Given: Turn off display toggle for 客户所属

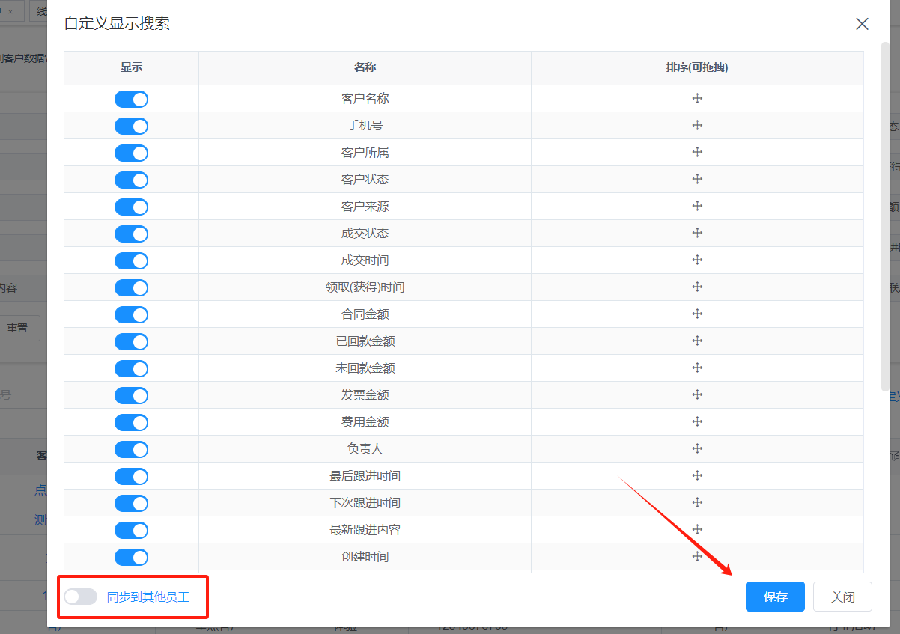Looking at the screenshot, I should 131,153.
